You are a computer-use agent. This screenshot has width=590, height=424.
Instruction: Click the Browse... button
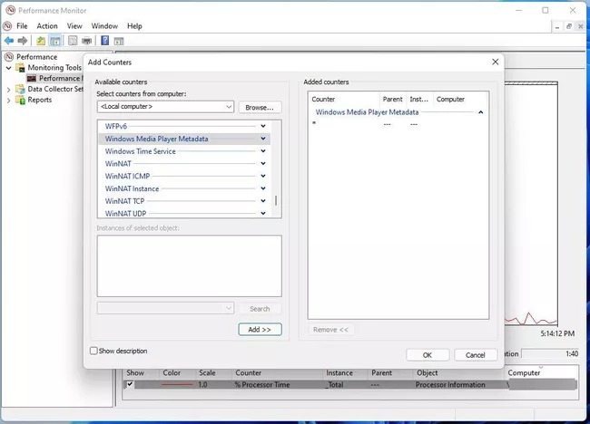(x=260, y=108)
